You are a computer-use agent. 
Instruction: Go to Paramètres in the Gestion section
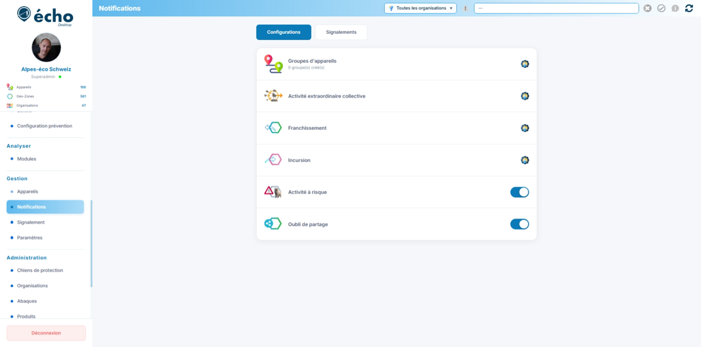coord(30,238)
